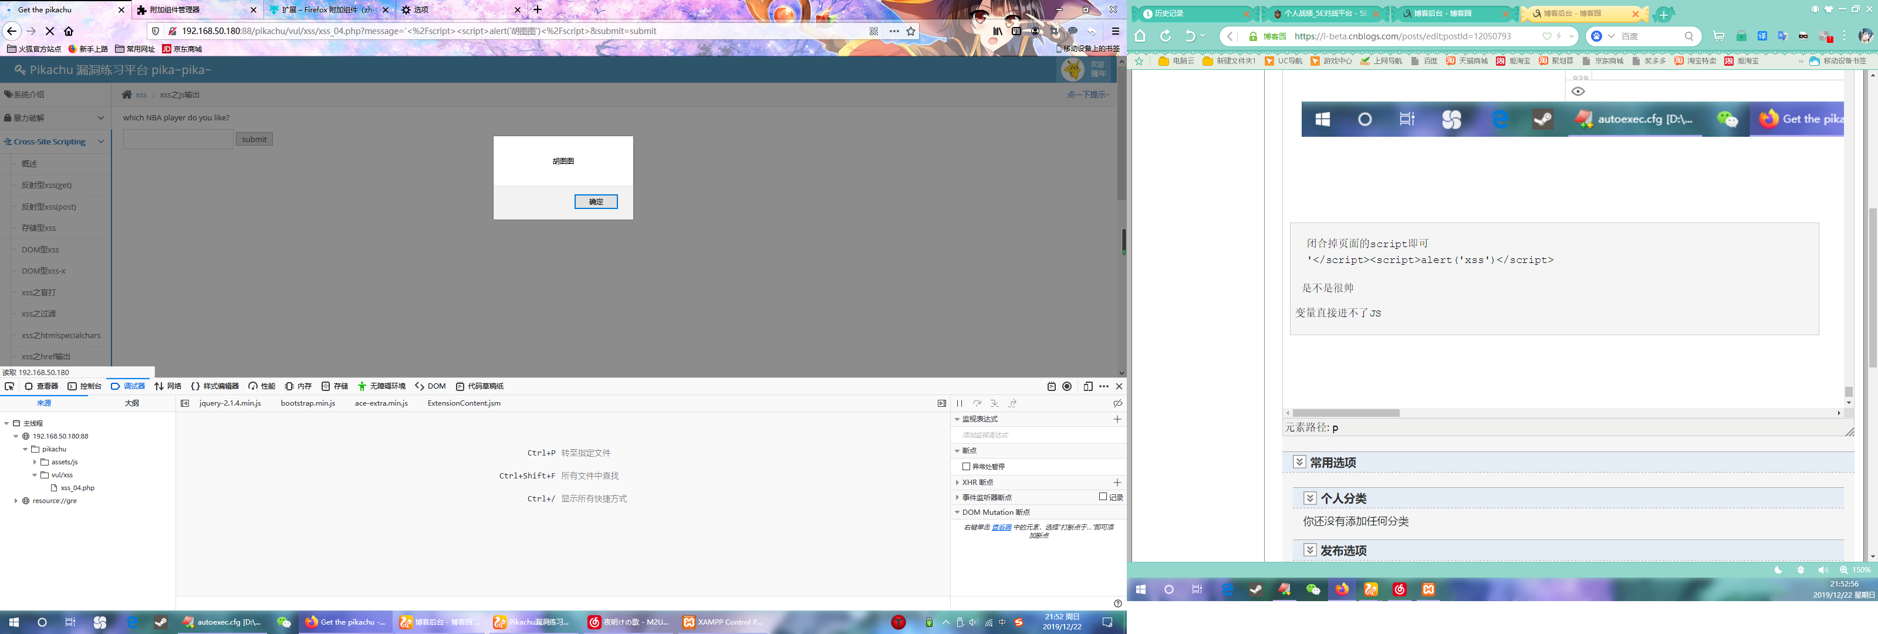The image size is (1878, 634).
Task: Expand the assets/js folder
Action: [35, 462]
